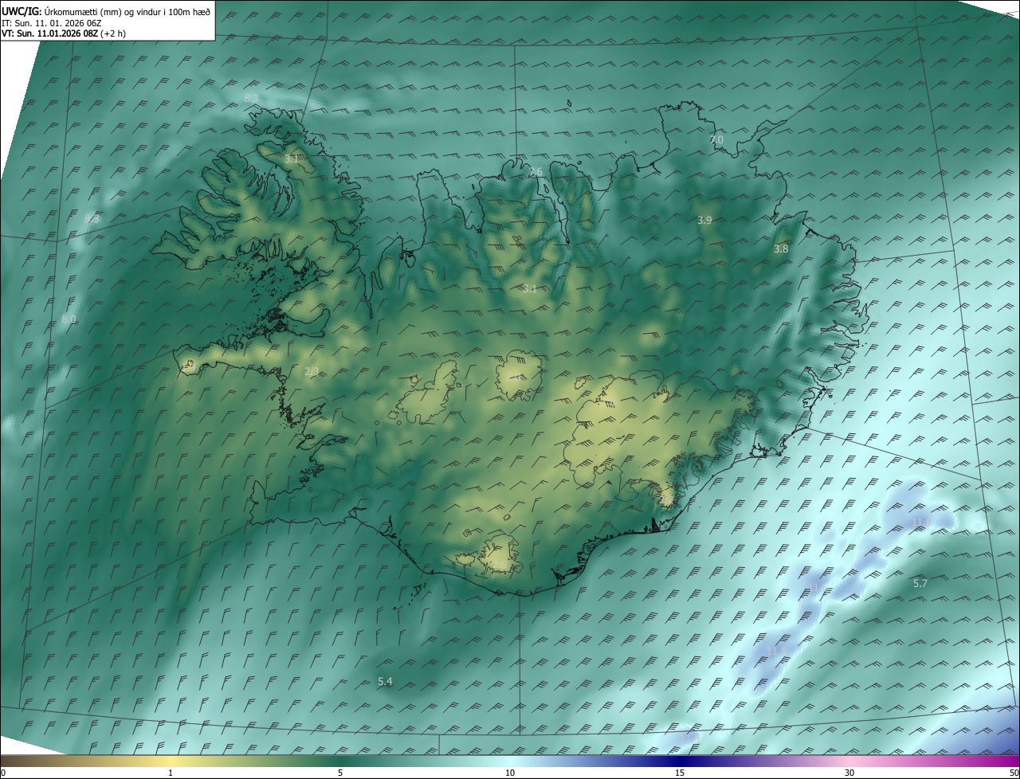Click the 5.4 value label south of Iceland
This screenshot has height=779, width=1020.
385,681
